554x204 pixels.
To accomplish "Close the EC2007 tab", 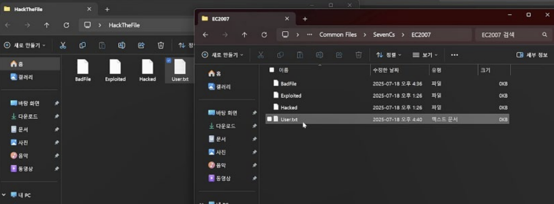I will pyautogui.click(x=287, y=19).
